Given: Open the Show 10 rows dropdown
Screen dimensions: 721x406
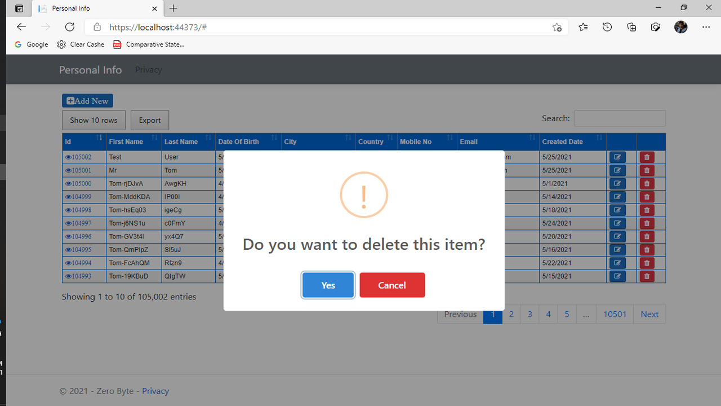Looking at the screenshot, I should point(94,120).
